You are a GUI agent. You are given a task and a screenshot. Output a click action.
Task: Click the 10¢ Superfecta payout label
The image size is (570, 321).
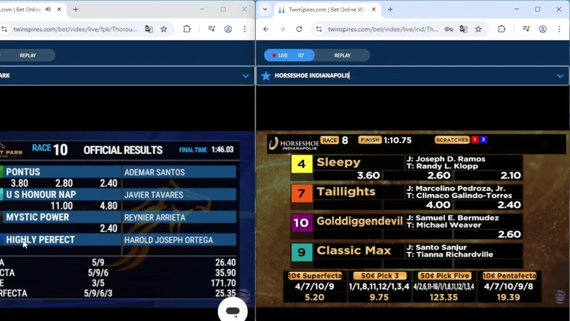point(315,276)
